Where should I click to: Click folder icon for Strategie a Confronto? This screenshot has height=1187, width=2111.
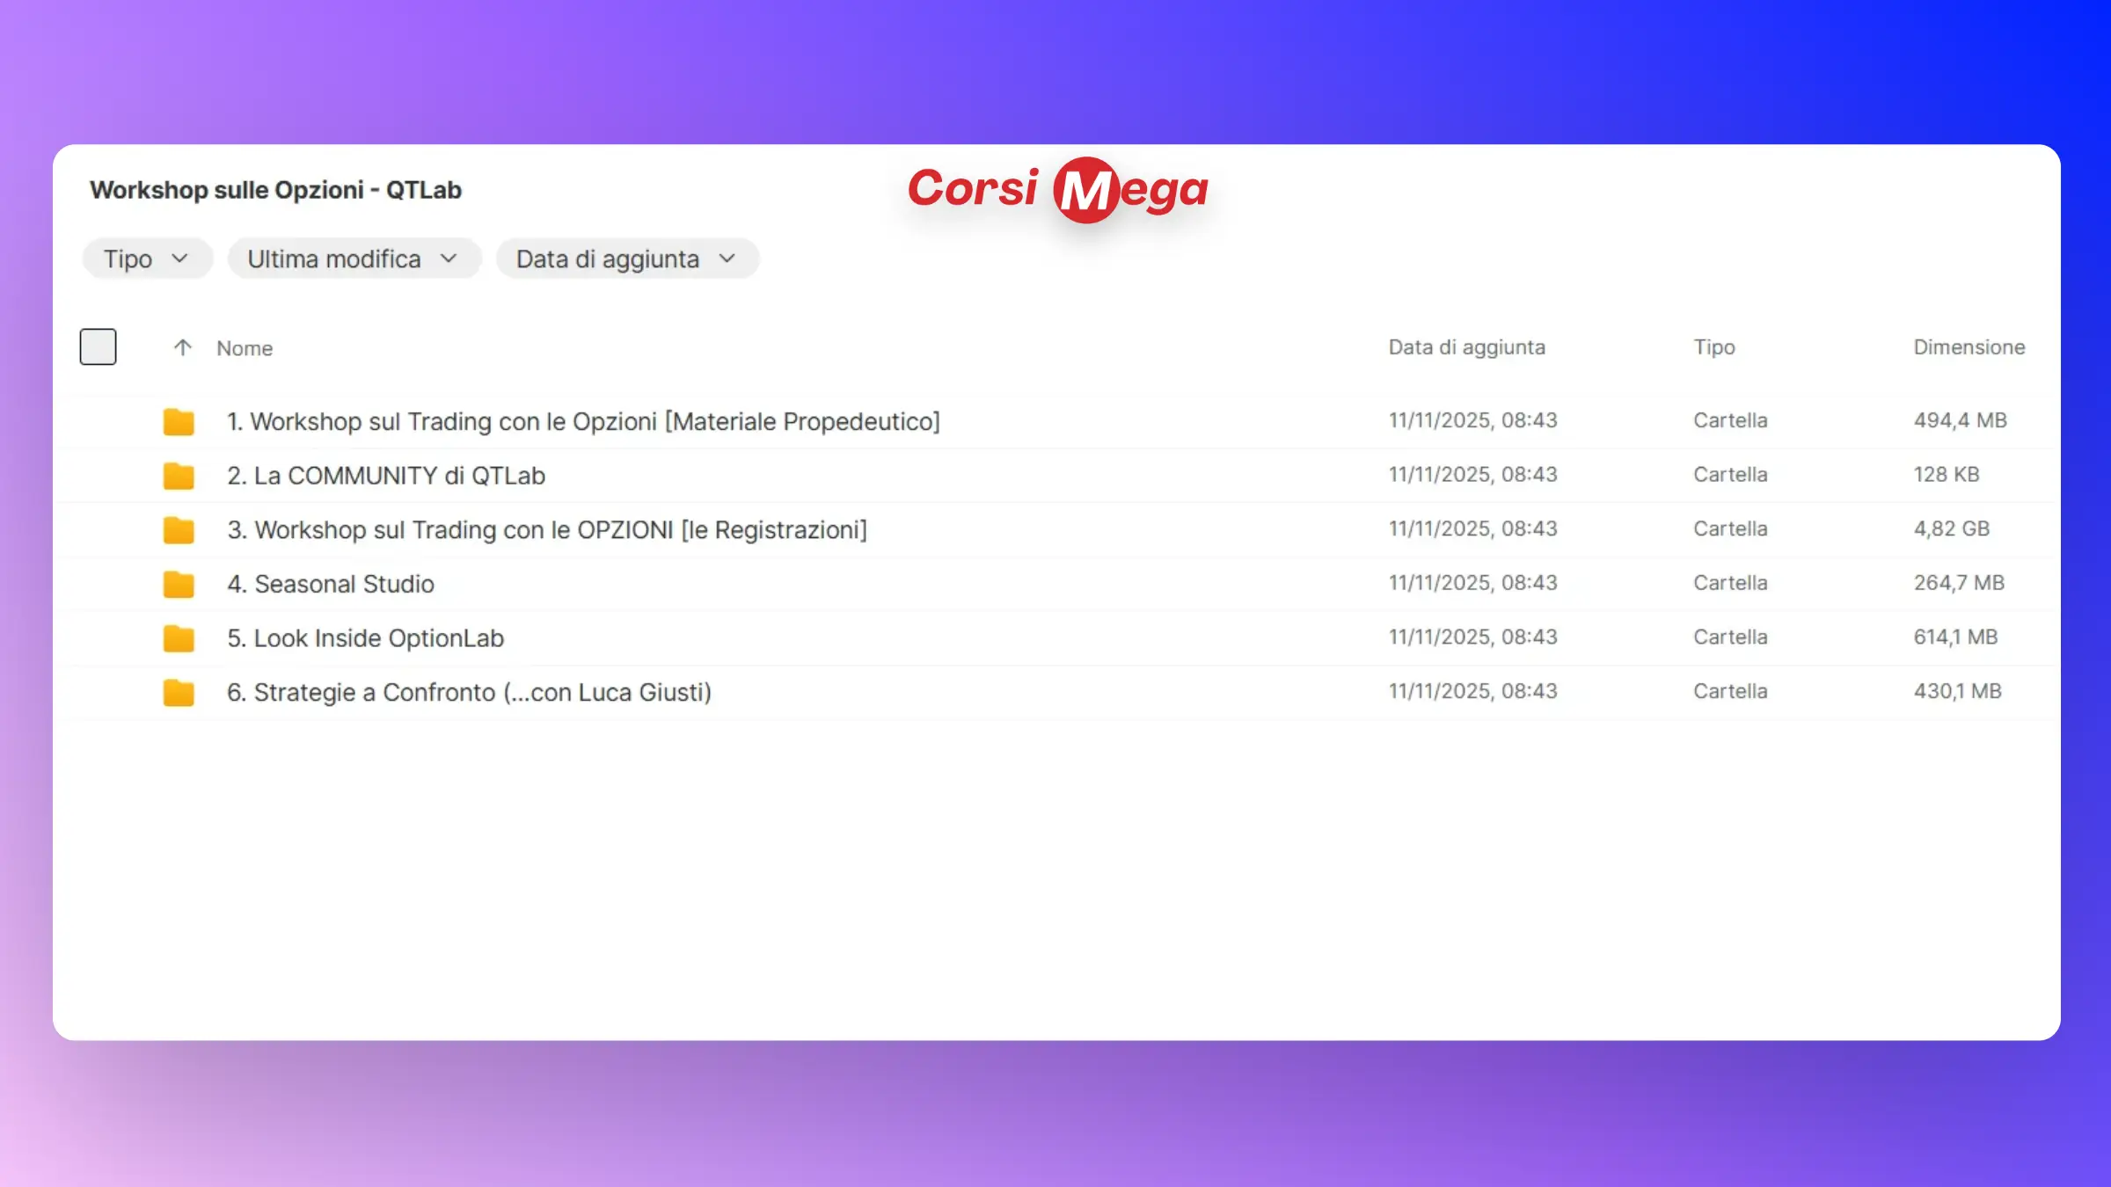coord(179,693)
